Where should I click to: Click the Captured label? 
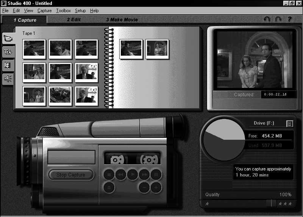coord(244,95)
